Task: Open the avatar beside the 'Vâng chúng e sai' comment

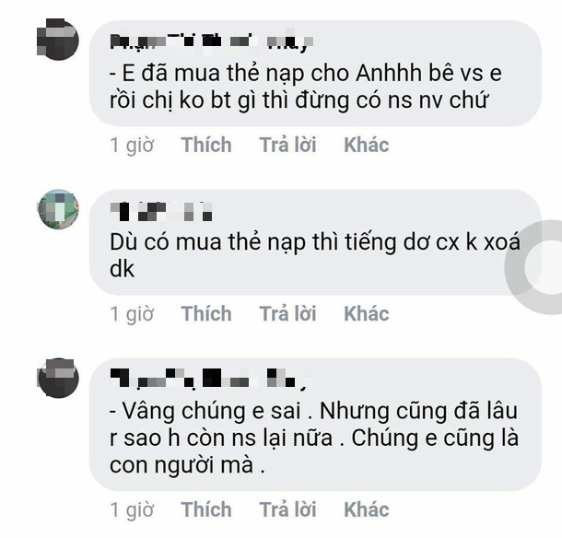Action: pyautogui.click(x=58, y=378)
